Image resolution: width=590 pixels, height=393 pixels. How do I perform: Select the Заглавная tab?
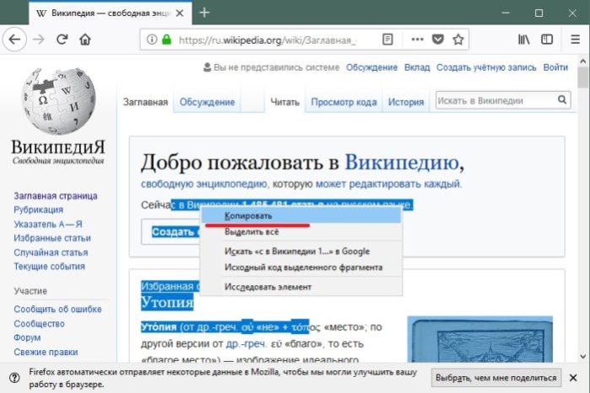(145, 102)
